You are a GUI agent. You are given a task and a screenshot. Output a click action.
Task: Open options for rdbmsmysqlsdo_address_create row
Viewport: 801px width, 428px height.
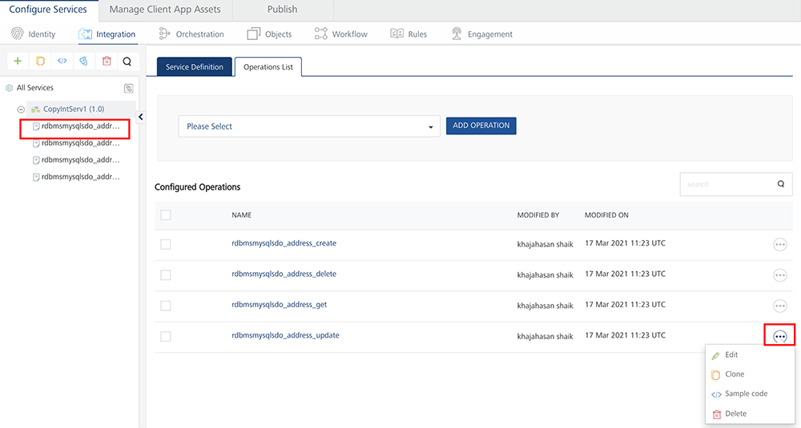779,245
